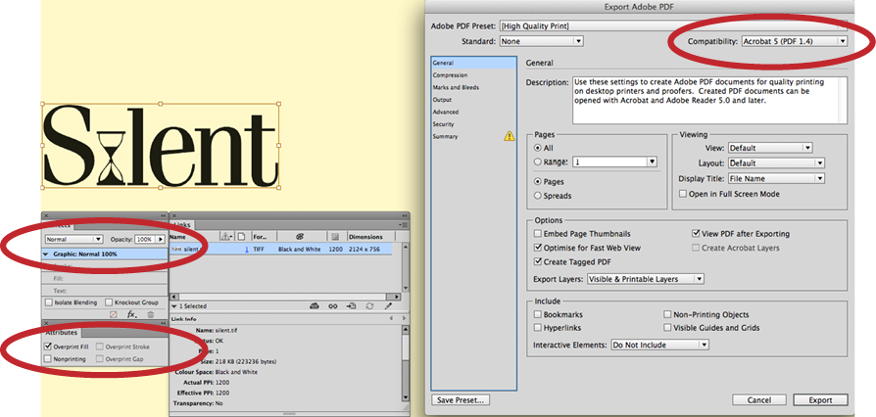This screenshot has width=876, height=417.
Task: Collapse Attributes panel with double-arrow icon
Action: click(x=163, y=324)
